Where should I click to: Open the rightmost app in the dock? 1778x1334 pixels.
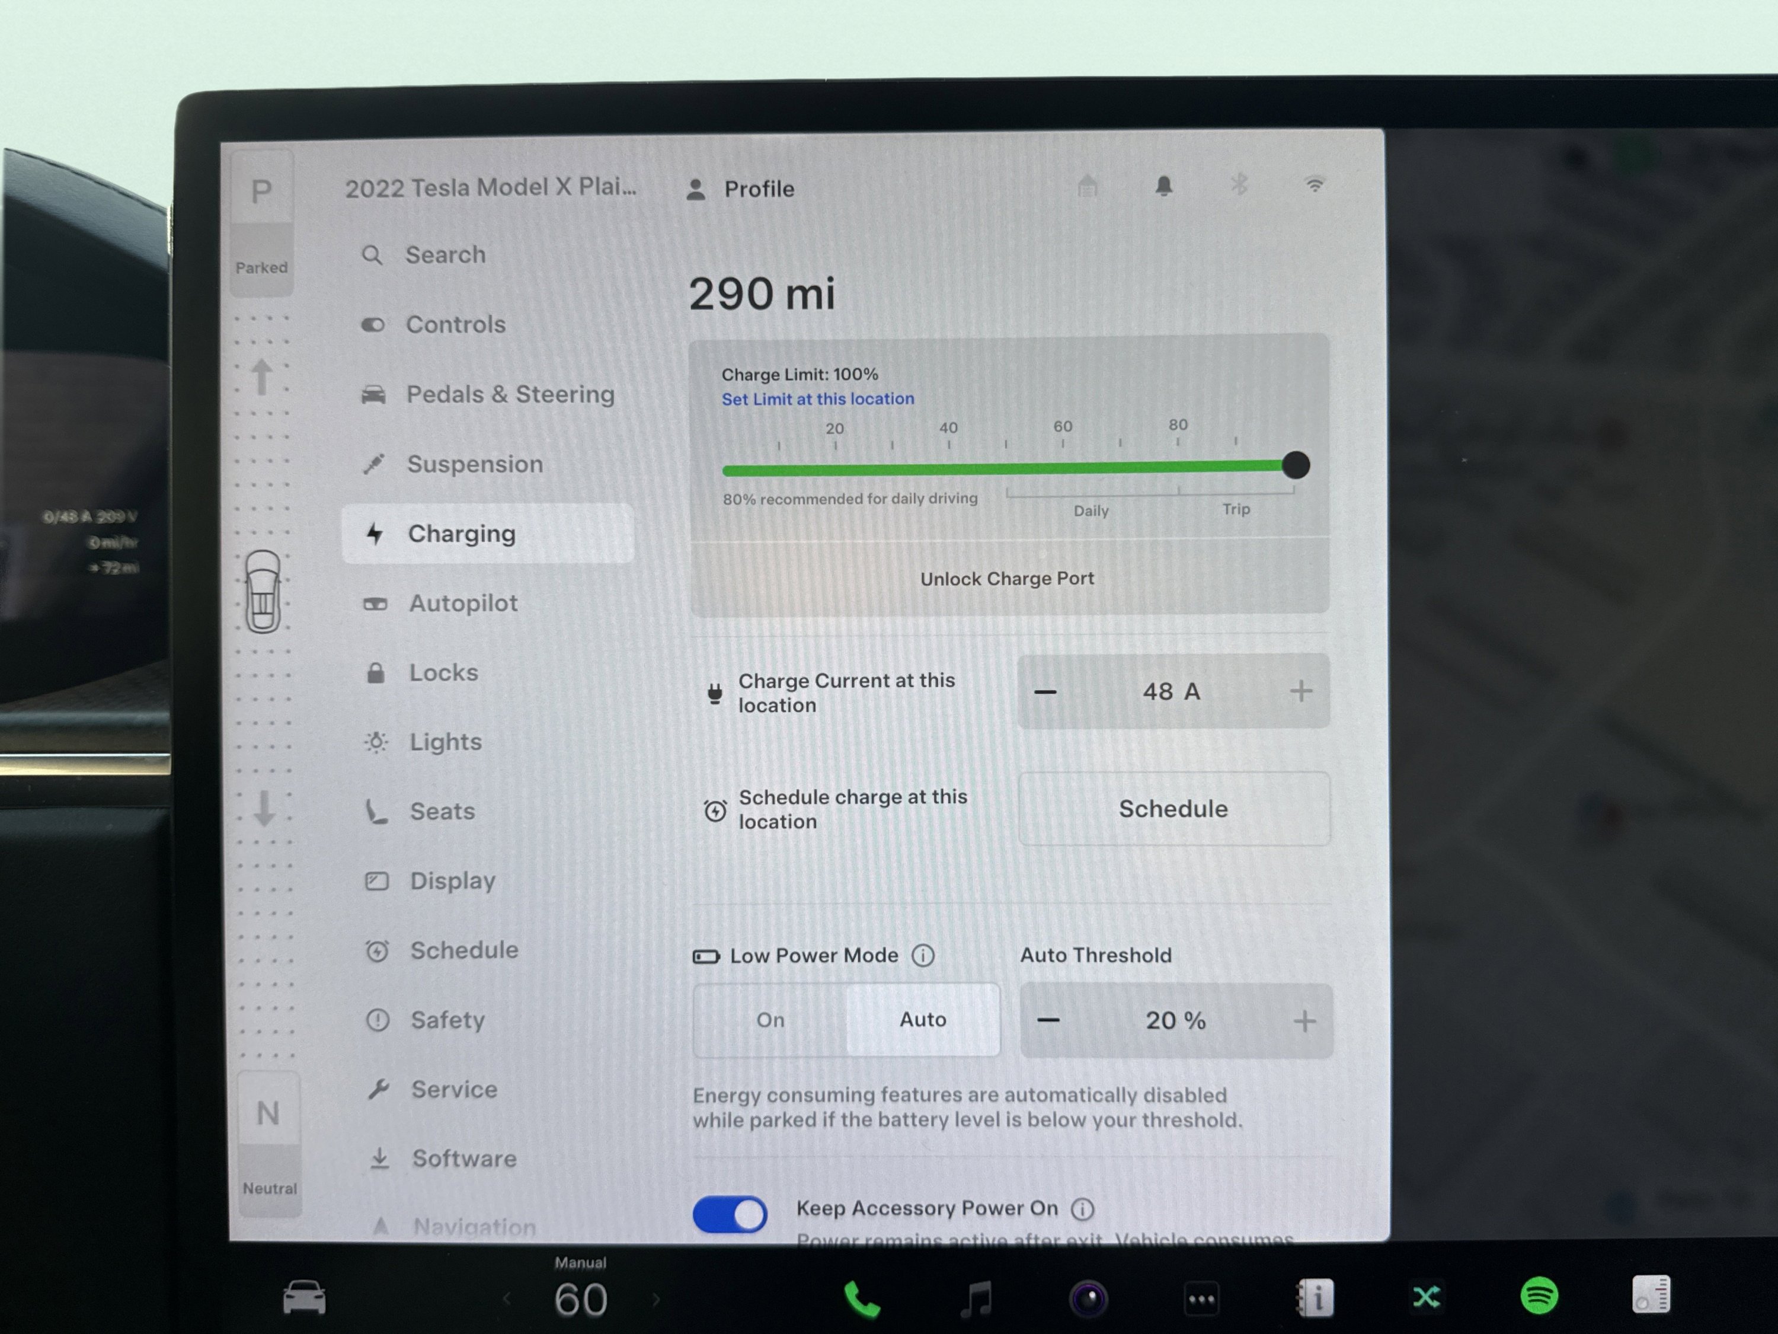point(1651,1295)
